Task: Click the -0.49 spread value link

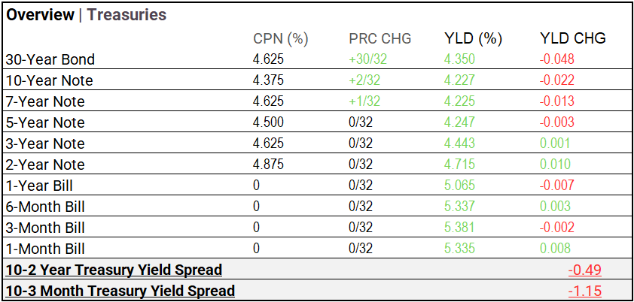Action: (584, 270)
